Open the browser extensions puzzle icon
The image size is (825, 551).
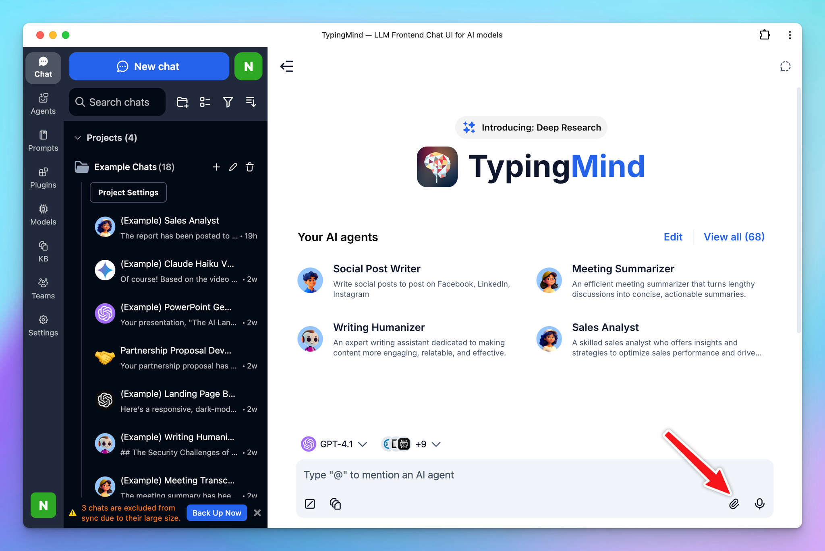point(765,35)
